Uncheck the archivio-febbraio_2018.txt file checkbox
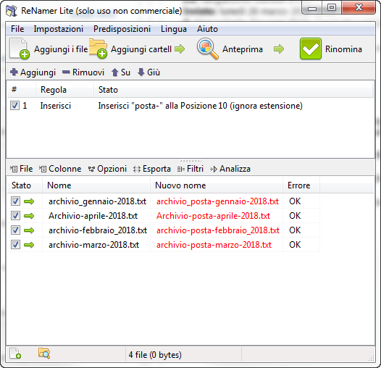This screenshot has height=368, width=381. 15,230
